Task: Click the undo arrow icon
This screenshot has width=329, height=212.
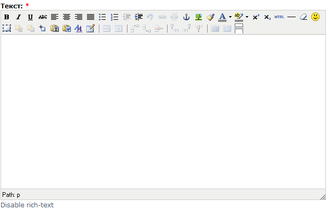Action: [150, 17]
